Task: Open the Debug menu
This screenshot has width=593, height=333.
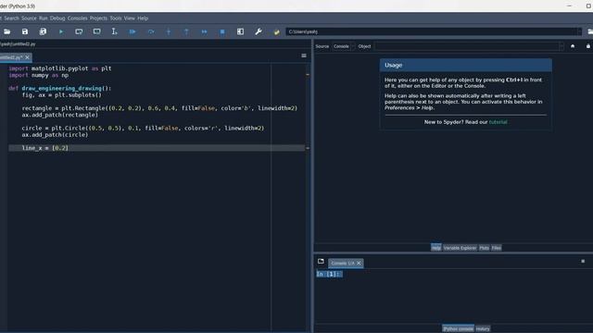Action: 57,18
